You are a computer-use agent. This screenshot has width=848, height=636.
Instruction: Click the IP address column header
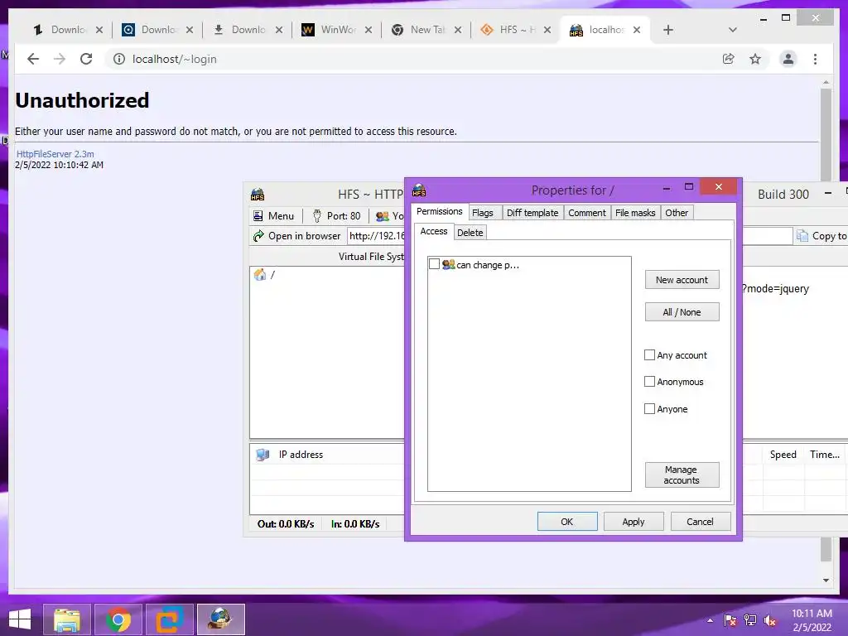[x=301, y=455]
